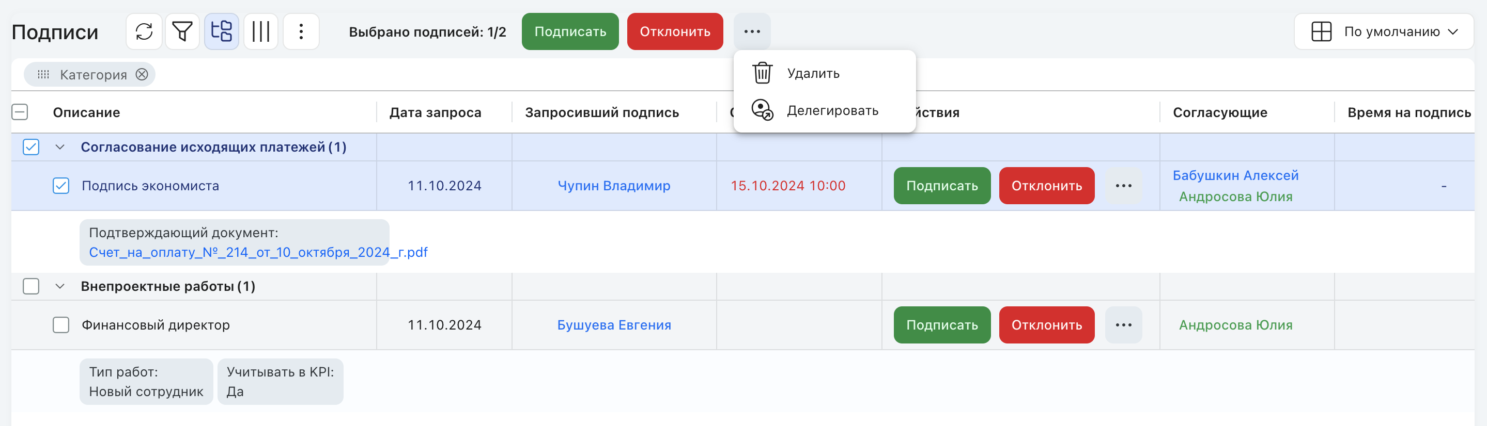
Task: Click the deadline 15.10.2024 10:00 cell
Action: [x=788, y=186]
